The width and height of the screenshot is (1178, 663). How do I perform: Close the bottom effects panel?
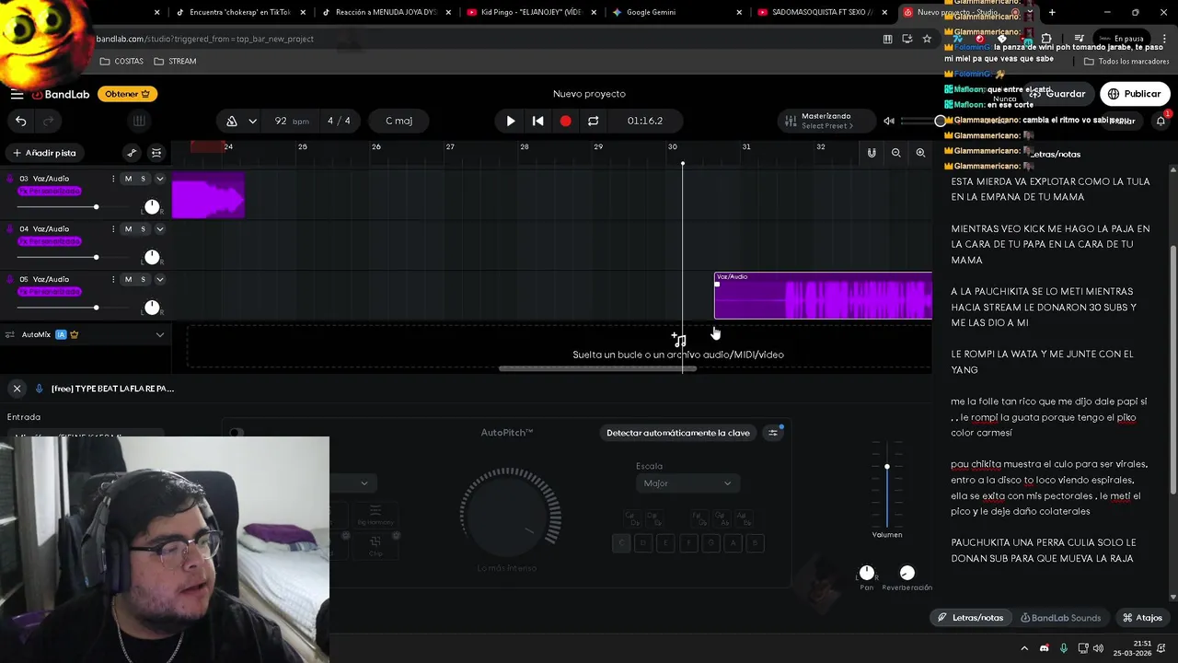click(x=17, y=389)
